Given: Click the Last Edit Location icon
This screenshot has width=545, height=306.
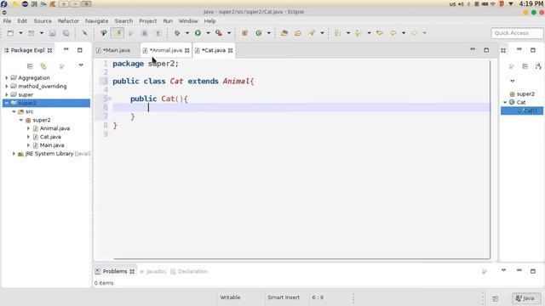Looking at the screenshot, I should 380,33.
